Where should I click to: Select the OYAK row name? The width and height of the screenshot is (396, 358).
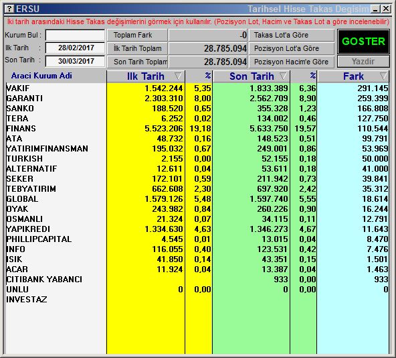17,209
